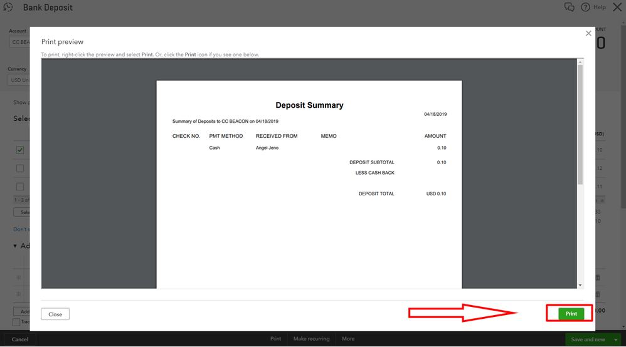
Task: Select Print in the bottom bar
Action: (275, 339)
